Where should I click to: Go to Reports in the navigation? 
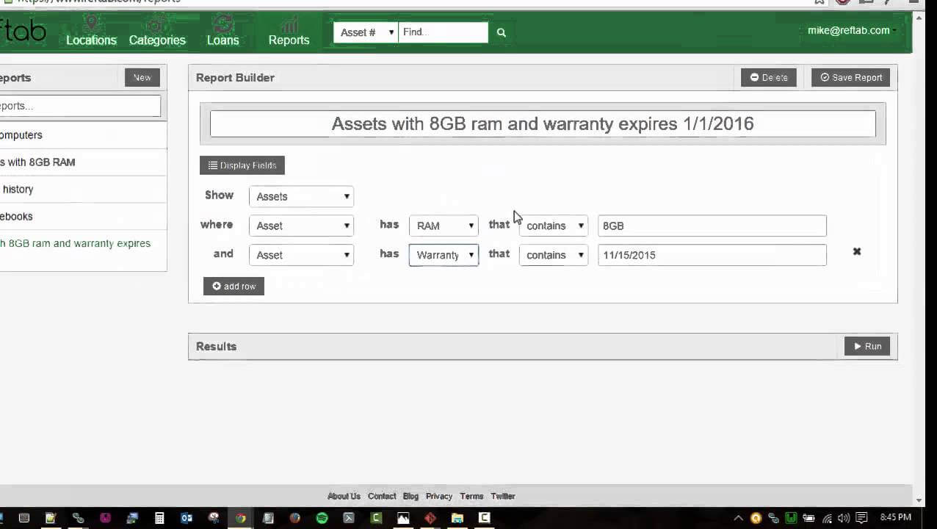point(289,32)
